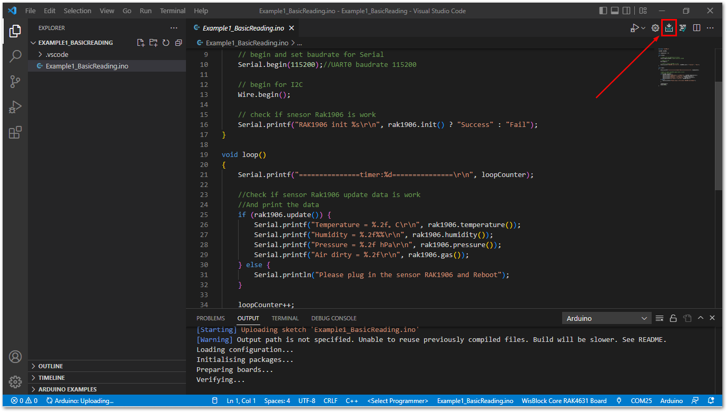Toggle the Output scroll lock
The width and height of the screenshot is (727, 412).
coord(673,318)
